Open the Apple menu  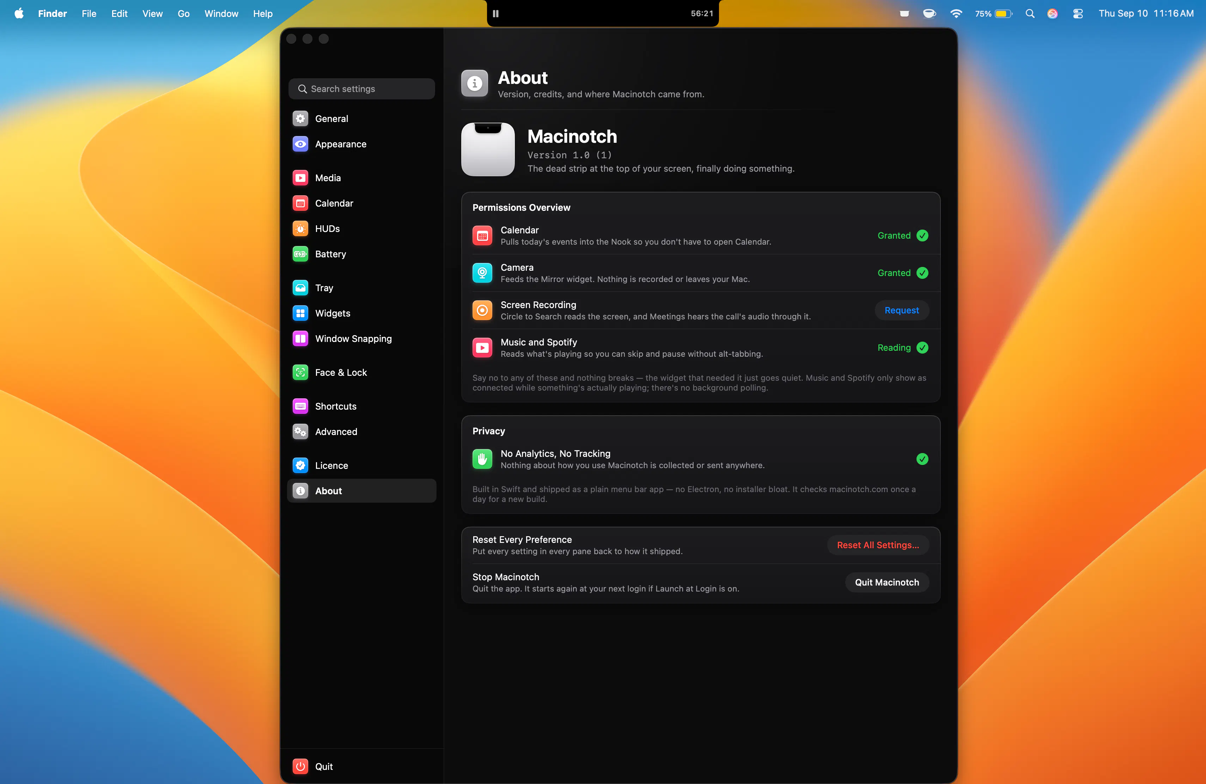(x=19, y=14)
